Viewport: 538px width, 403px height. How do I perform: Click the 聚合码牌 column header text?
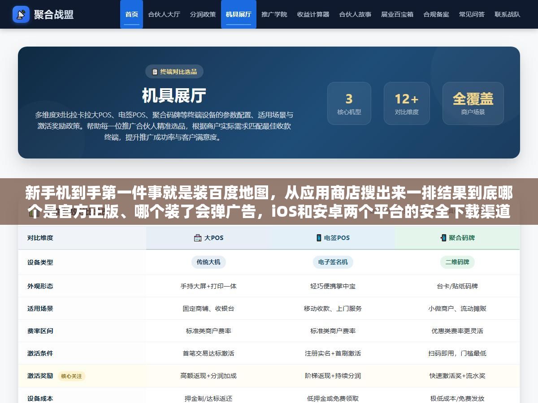tap(462, 238)
